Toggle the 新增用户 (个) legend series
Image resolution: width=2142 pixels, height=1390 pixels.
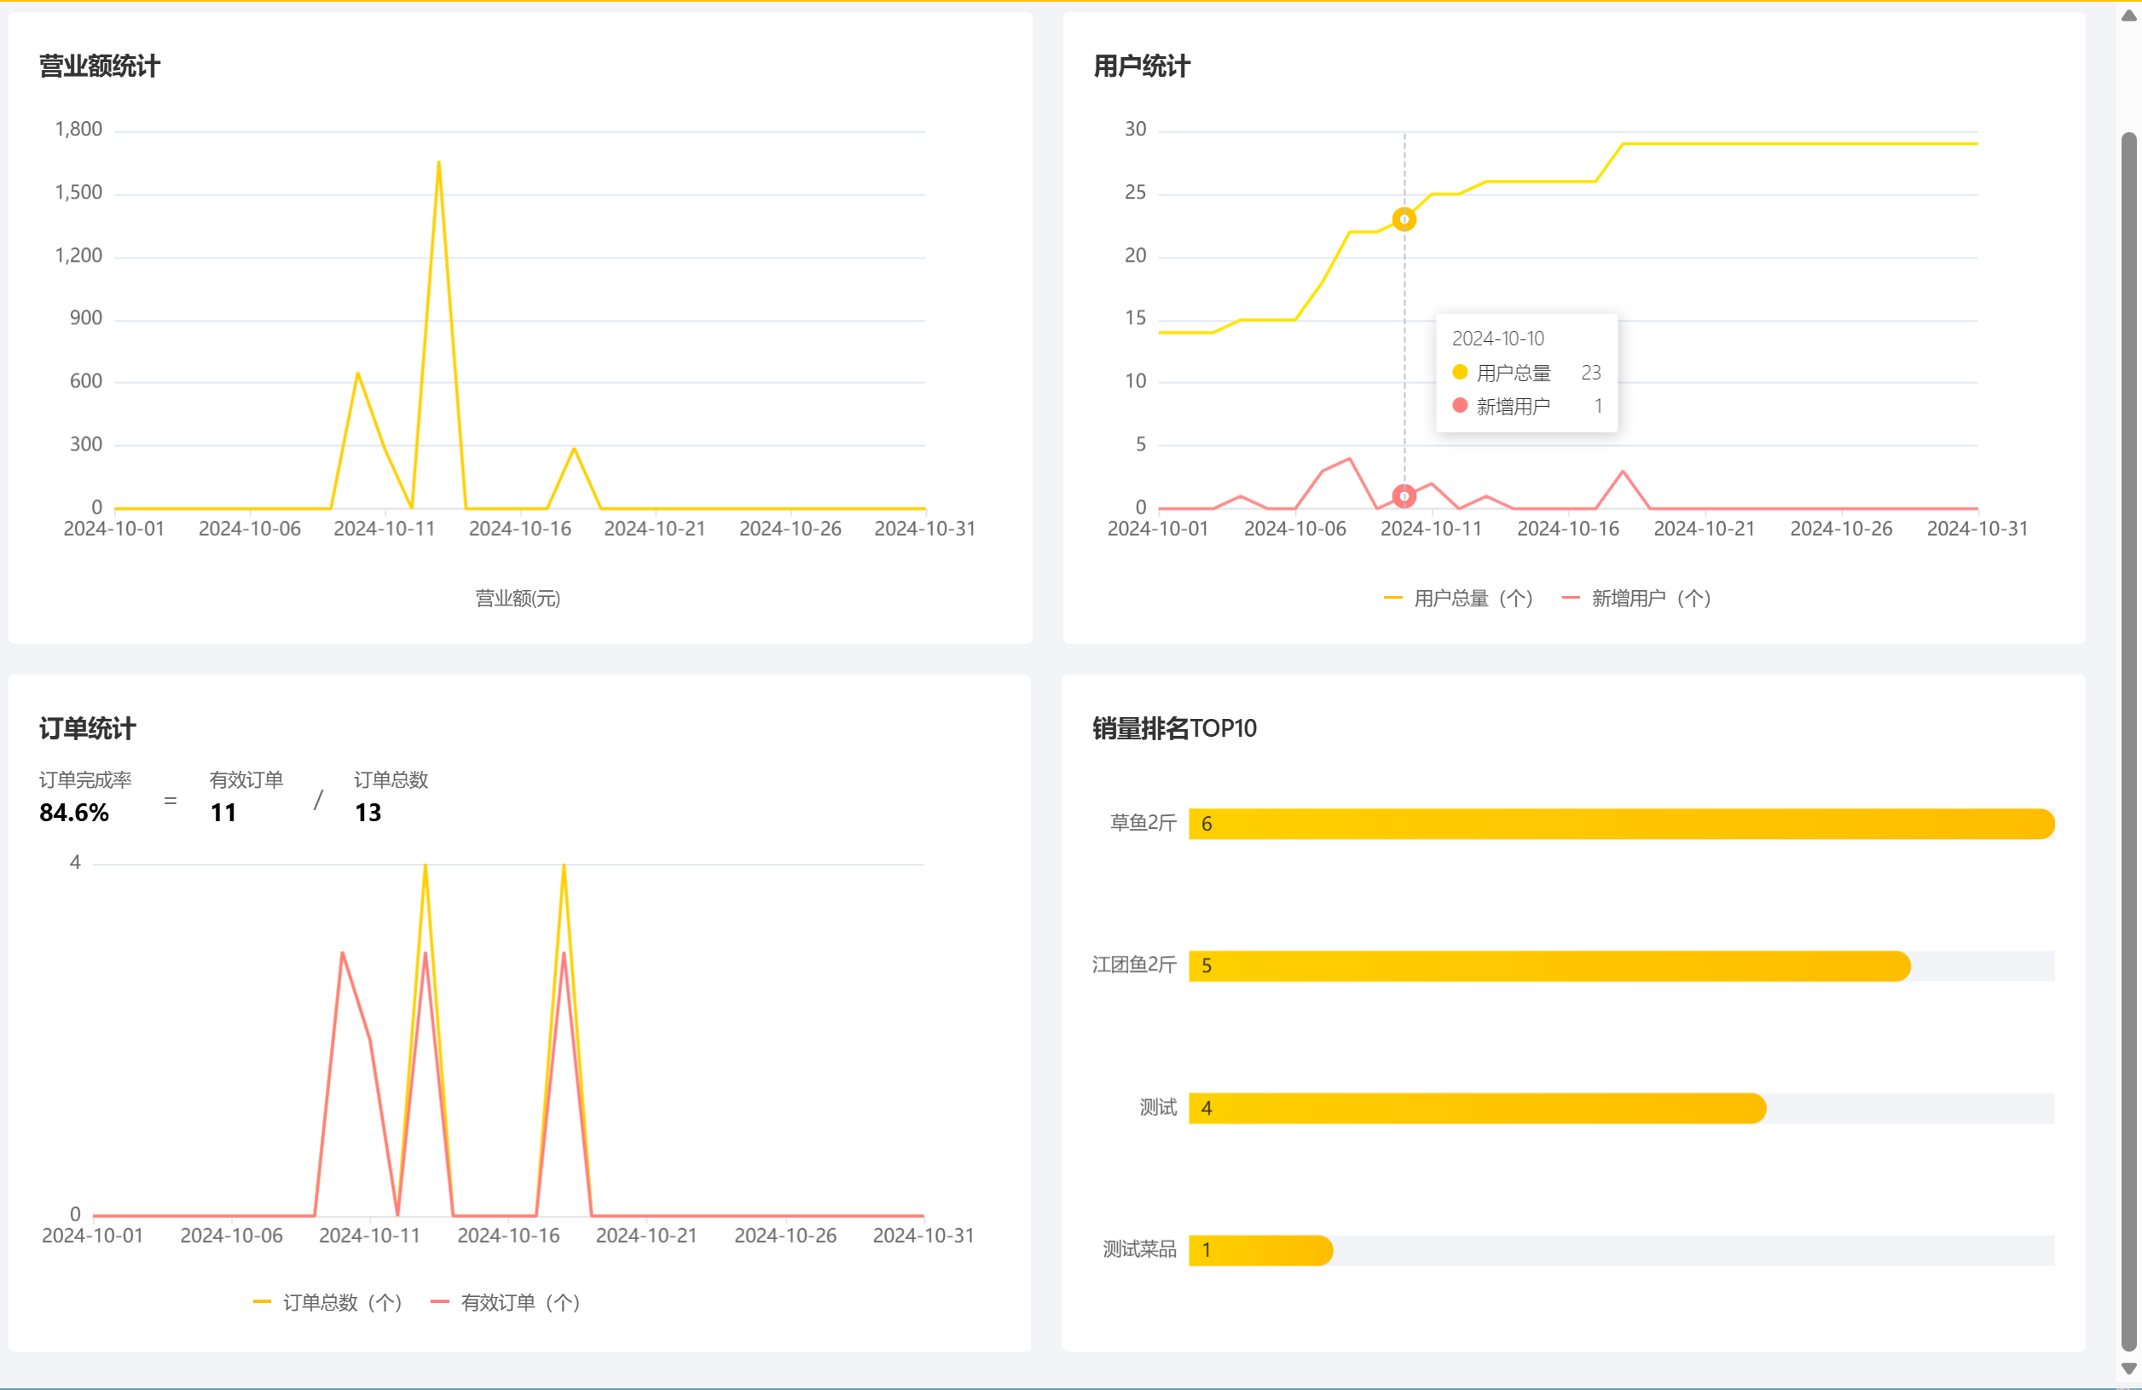point(1635,598)
